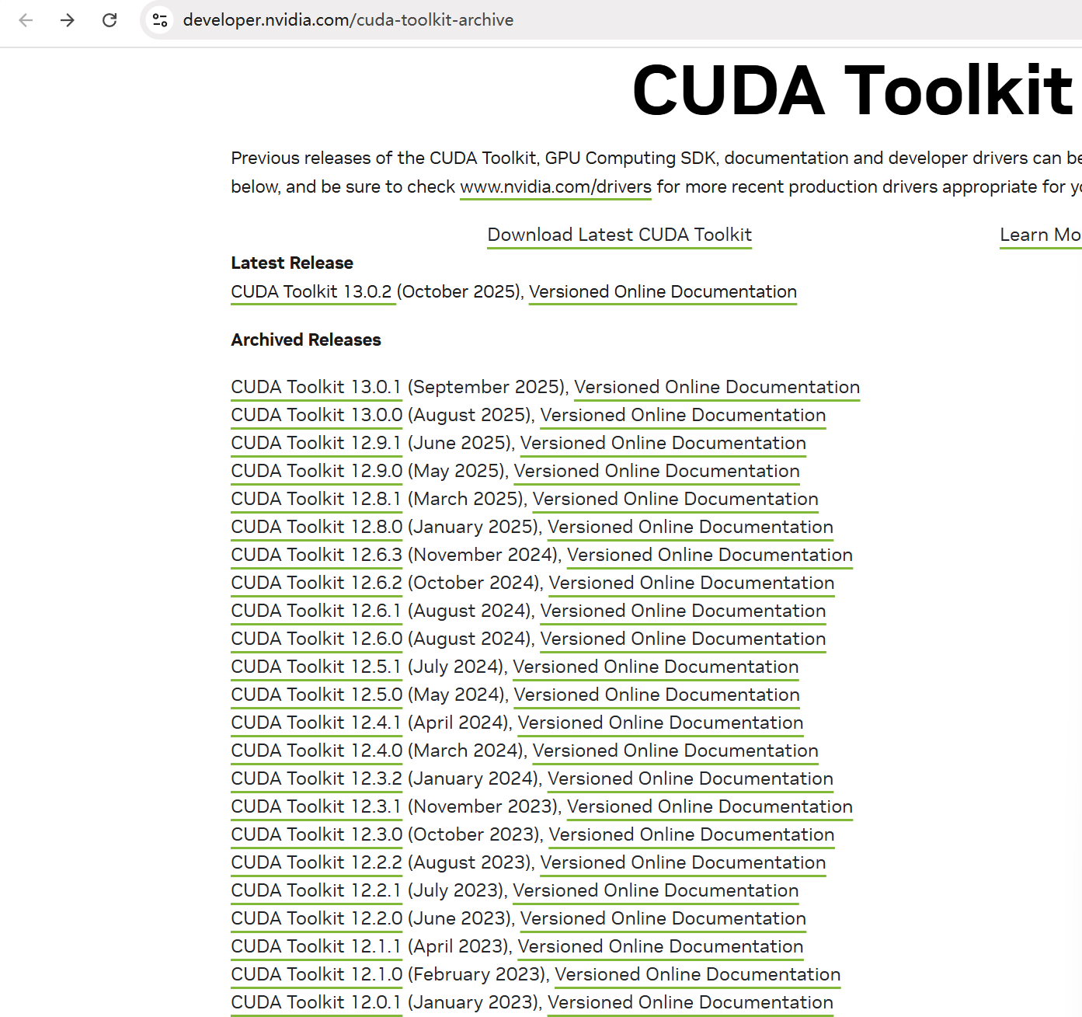
Task: Open site information icon in address bar
Action: coord(160,20)
